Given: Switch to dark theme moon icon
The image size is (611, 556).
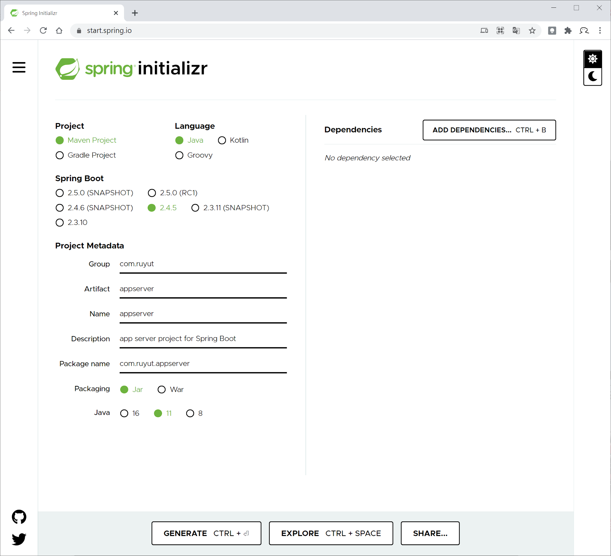Looking at the screenshot, I should [592, 76].
